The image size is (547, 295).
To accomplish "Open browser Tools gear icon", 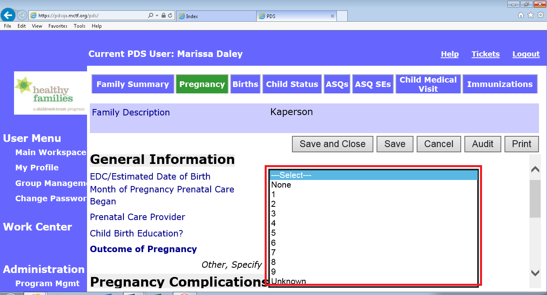I will [540, 15].
